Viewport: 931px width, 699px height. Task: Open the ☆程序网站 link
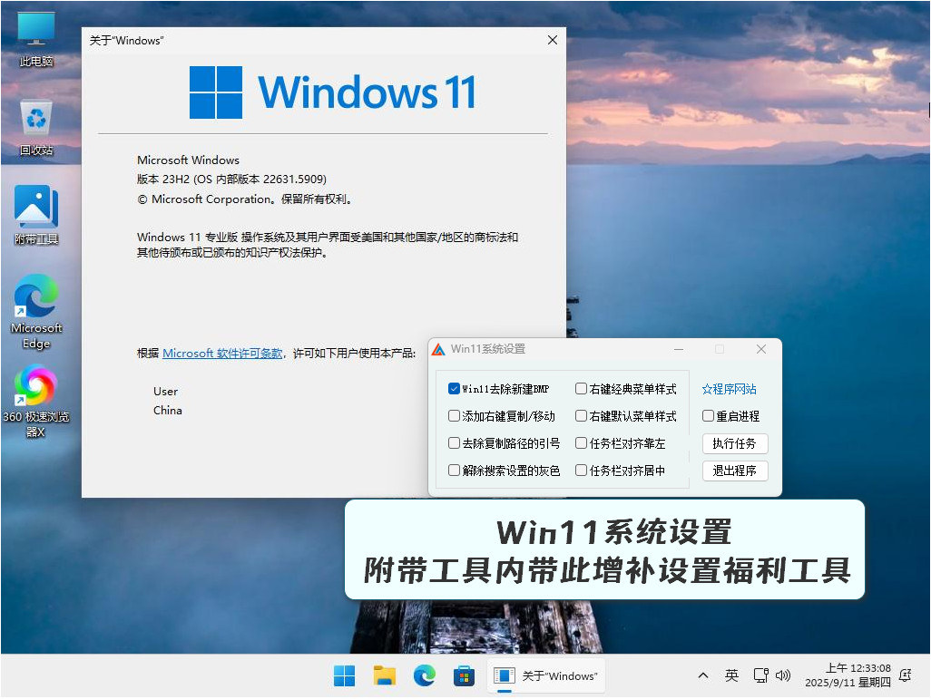(x=730, y=389)
